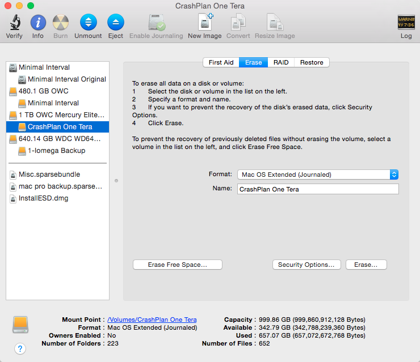Click the Enable Journaling icon
The image size is (420, 362).
157,23
